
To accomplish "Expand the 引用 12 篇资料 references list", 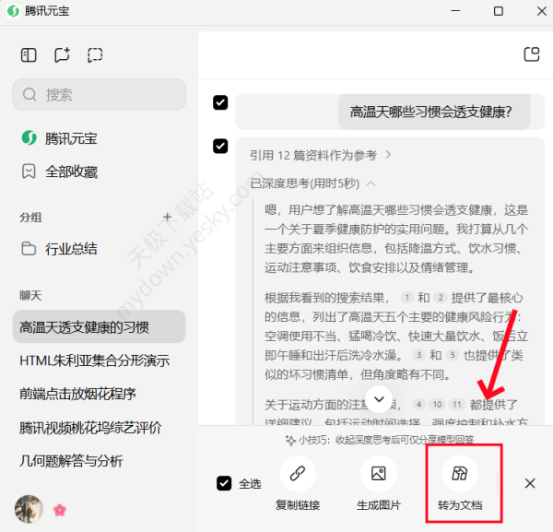I will click(x=321, y=155).
